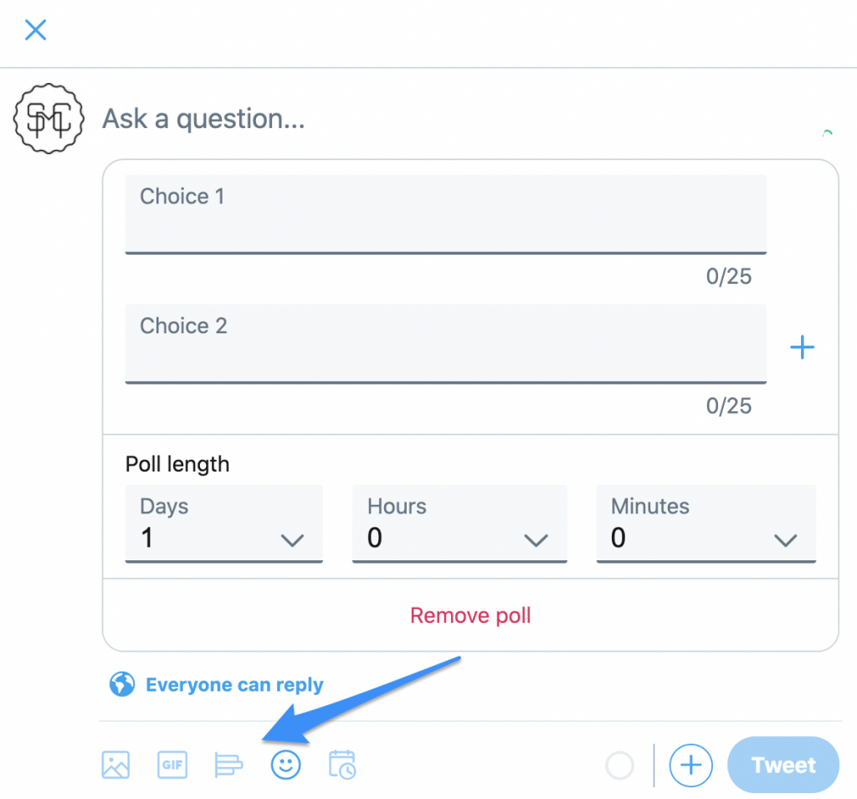
Task: Click the profile avatar in the composer
Action: [x=48, y=119]
